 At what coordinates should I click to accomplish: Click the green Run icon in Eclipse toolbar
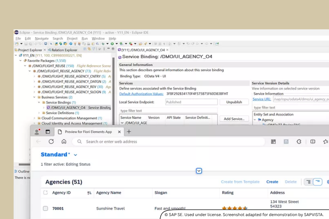tap(112, 44)
